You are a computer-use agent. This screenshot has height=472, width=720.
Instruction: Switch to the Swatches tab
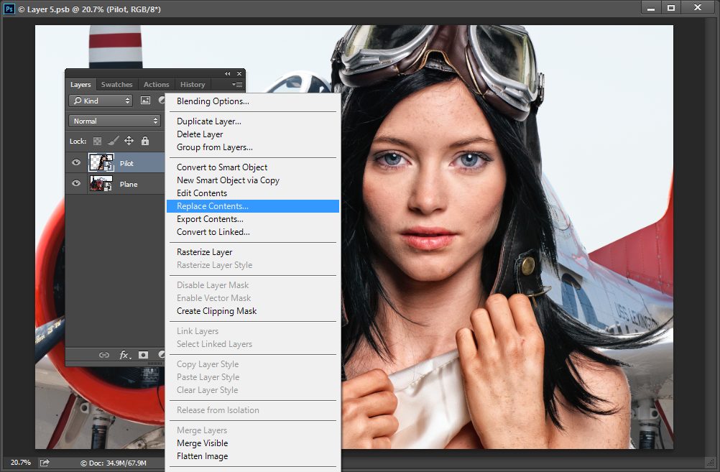(x=116, y=85)
